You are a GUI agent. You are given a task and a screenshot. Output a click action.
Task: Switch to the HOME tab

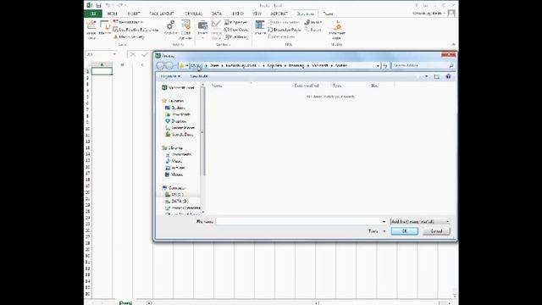112,14
